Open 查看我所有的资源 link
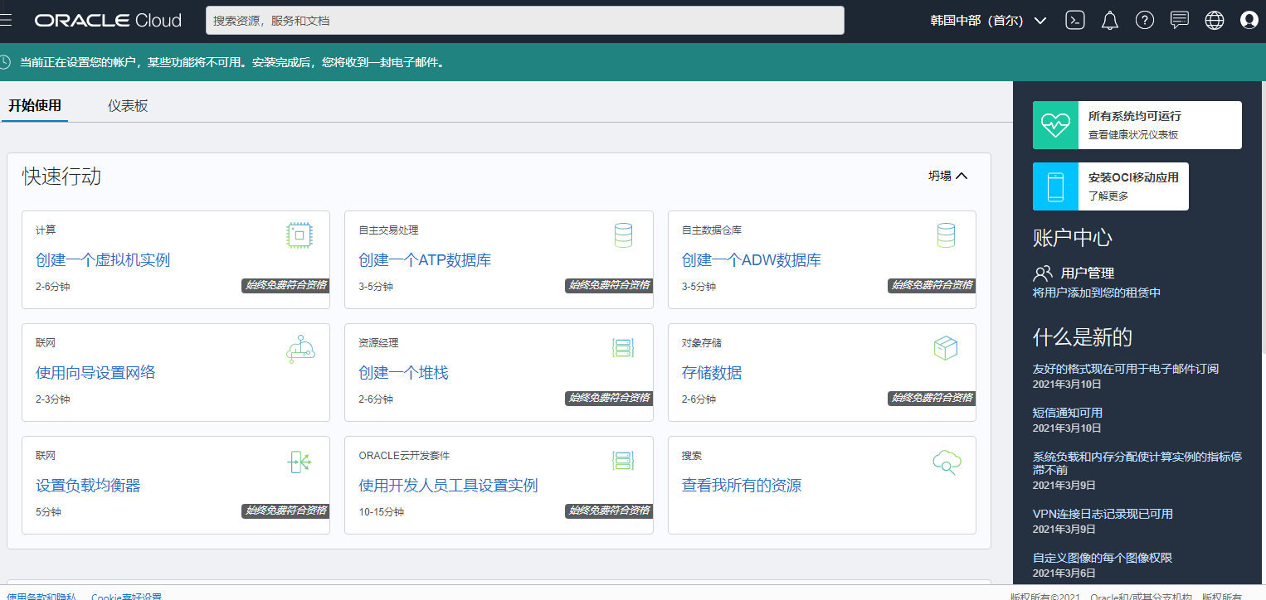1266x600 pixels. pyautogui.click(x=742, y=486)
